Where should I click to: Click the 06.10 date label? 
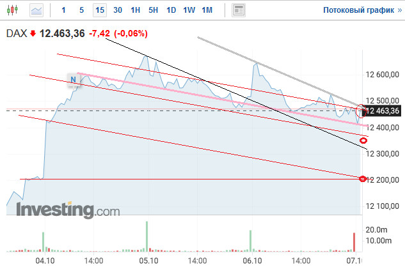pos(252,261)
